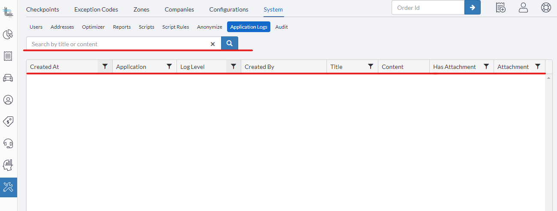
Task: Open the Addresses subtab
Action: 62,27
